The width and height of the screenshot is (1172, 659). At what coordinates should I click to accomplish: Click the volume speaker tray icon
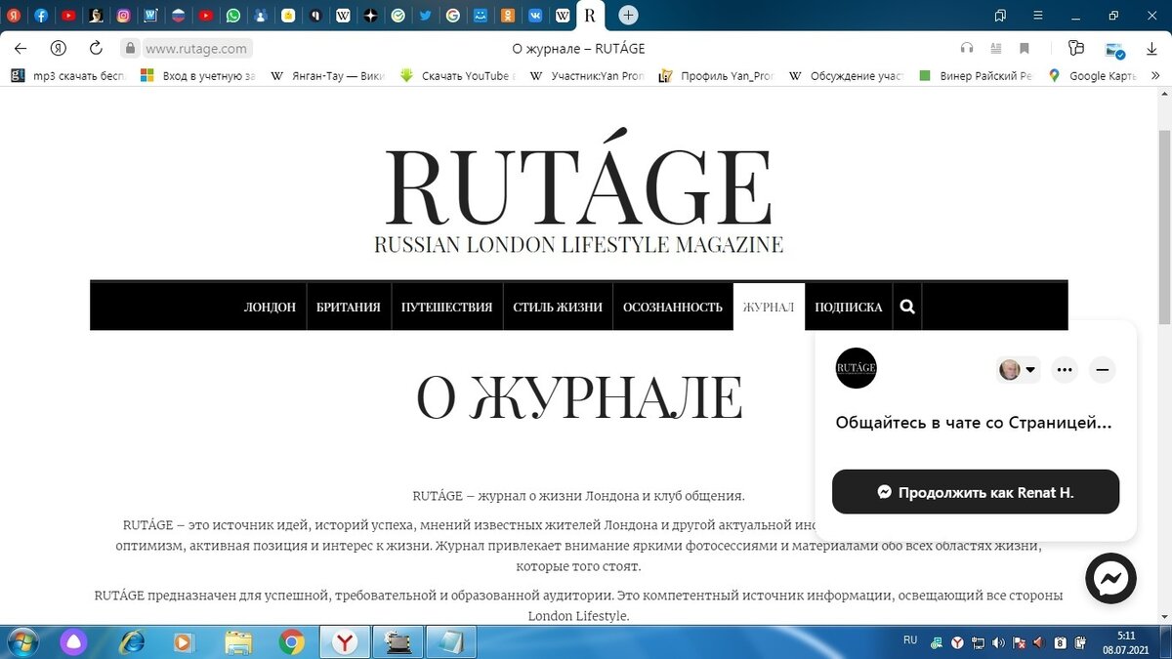[998, 642]
